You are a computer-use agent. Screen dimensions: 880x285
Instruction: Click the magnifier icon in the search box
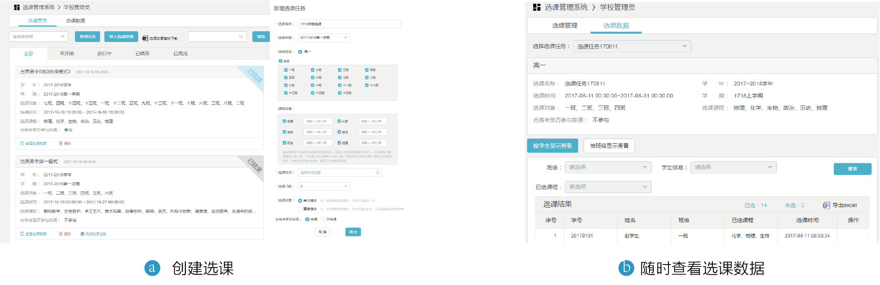[241, 36]
